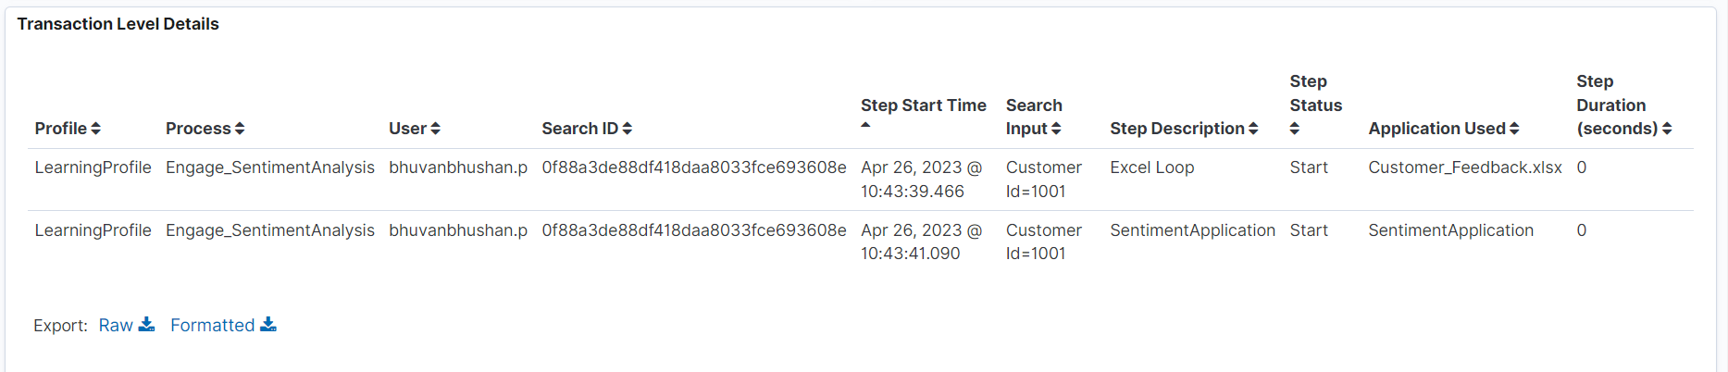Sort by Step Duration arrows icon
The width and height of the screenshot is (1728, 372).
tap(1667, 129)
